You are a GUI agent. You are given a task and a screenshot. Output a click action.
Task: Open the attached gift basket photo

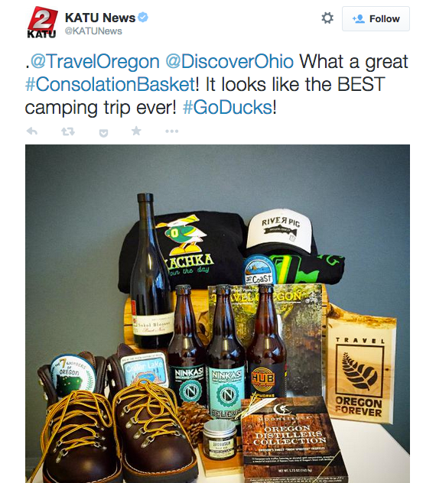217,313
